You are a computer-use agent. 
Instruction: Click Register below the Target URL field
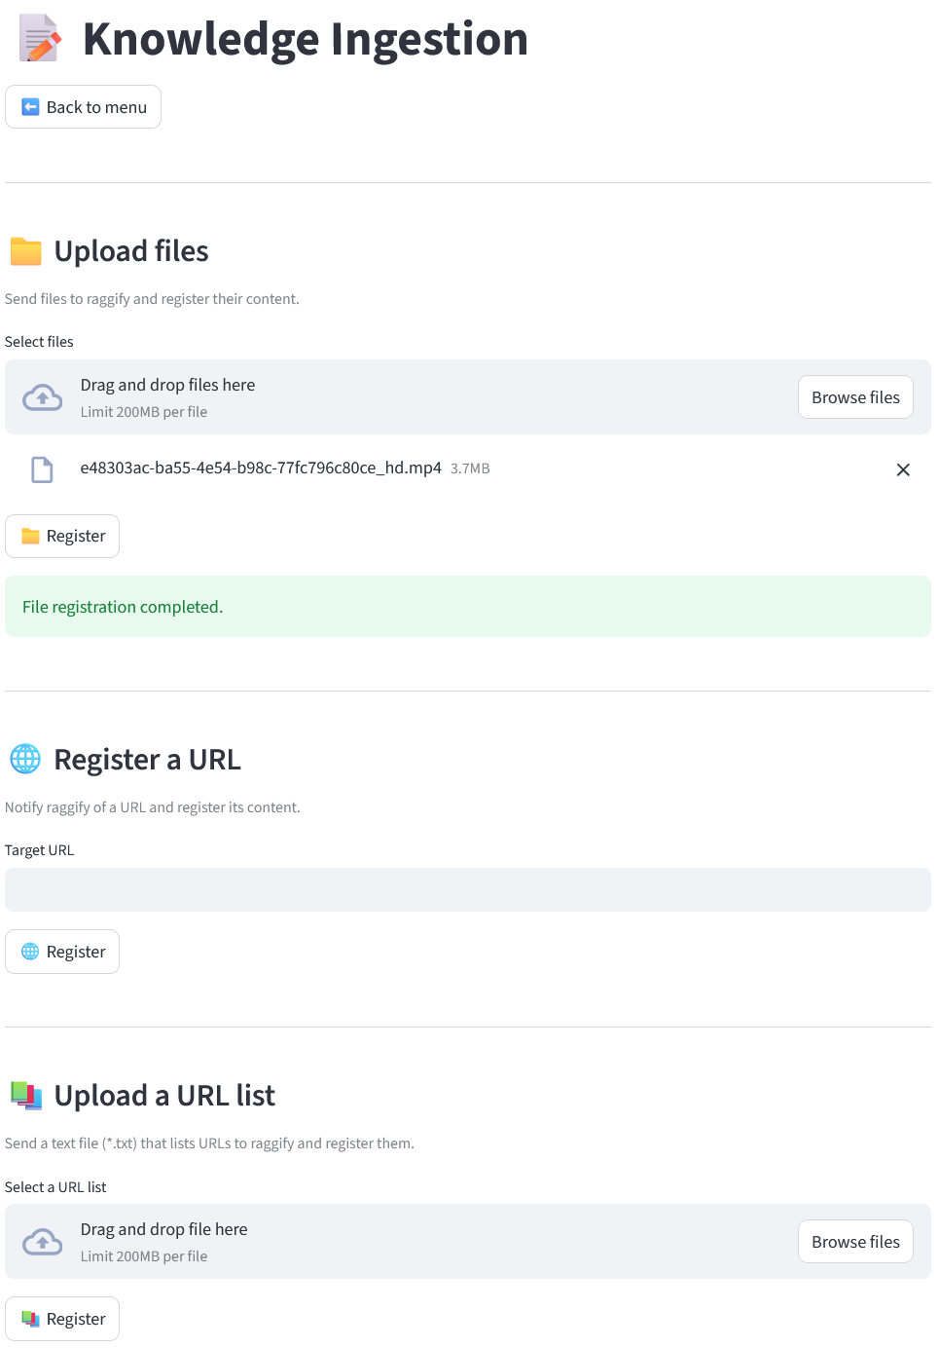pyautogui.click(x=62, y=952)
